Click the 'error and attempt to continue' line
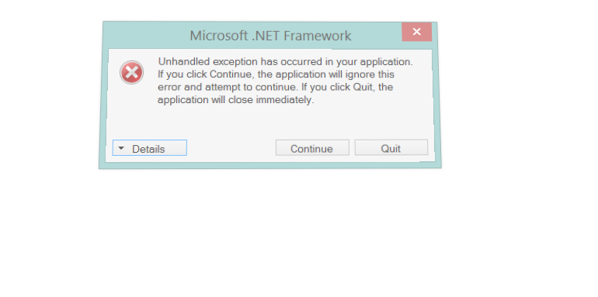 tap(276, 87)
